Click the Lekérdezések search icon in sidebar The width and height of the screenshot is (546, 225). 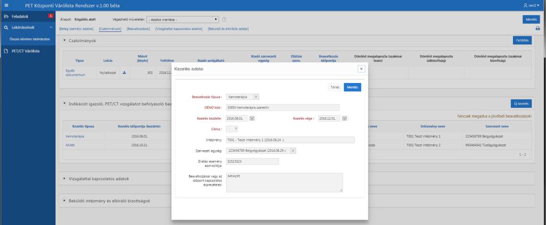(6, 27)
